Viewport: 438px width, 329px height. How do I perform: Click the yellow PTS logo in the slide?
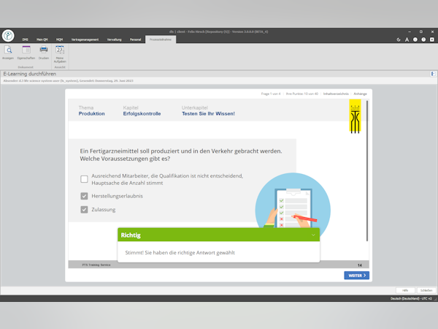coord(355,117)
